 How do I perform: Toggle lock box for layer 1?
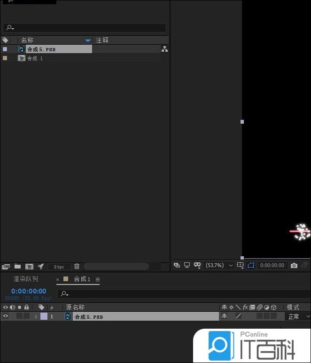coord(27,316)
